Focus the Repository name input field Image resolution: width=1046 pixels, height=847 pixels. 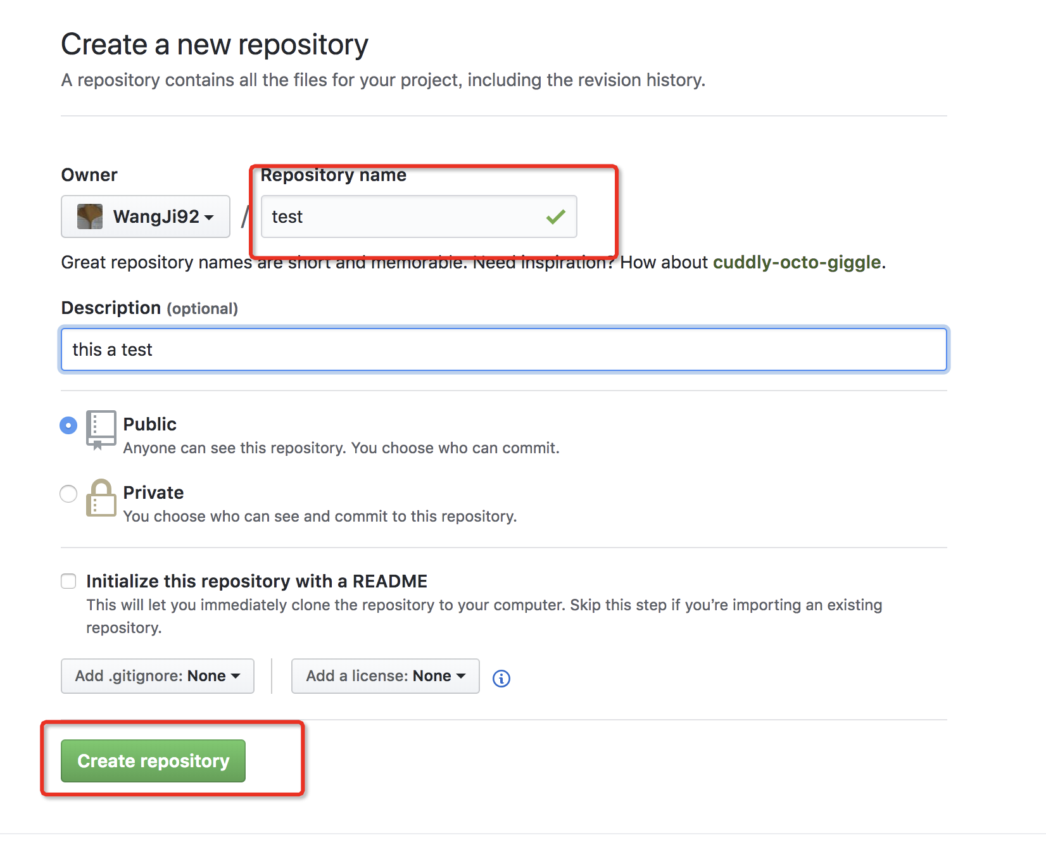click(x=419, y=216)
